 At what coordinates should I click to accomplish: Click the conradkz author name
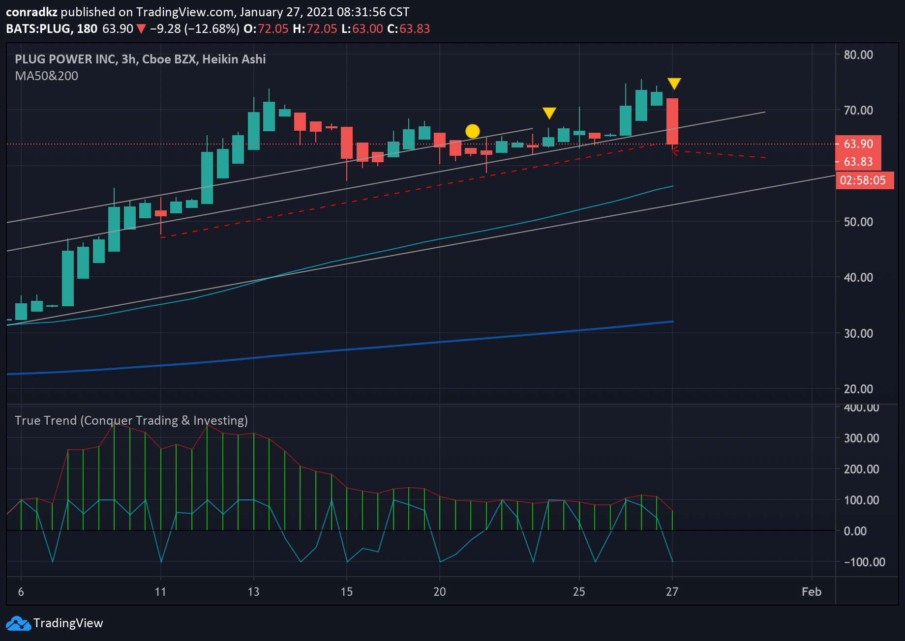click(31, 12)
